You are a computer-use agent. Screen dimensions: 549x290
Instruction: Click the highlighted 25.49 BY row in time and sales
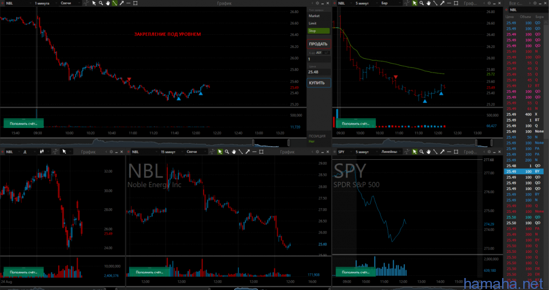(524, 171)
